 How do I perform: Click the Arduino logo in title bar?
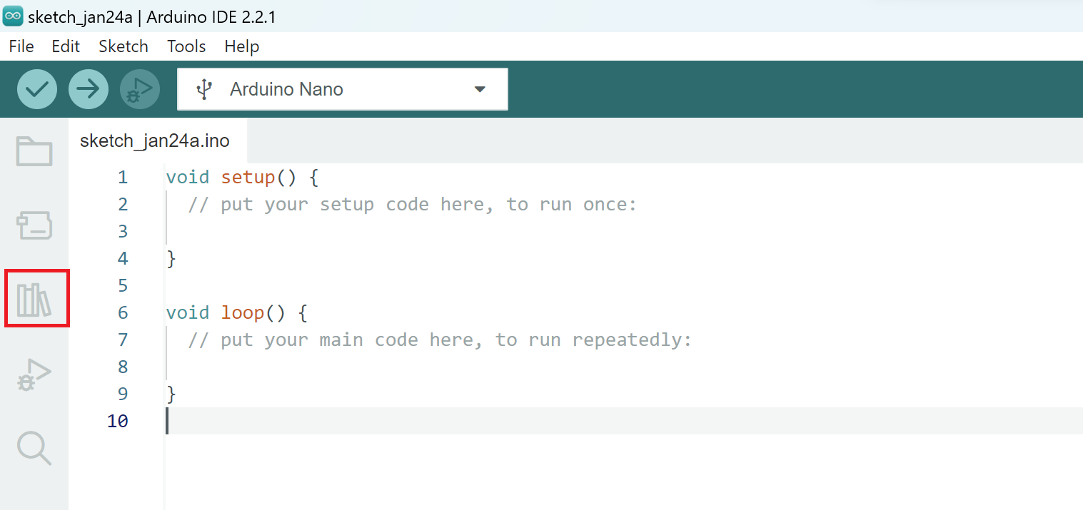pos(13,16)
